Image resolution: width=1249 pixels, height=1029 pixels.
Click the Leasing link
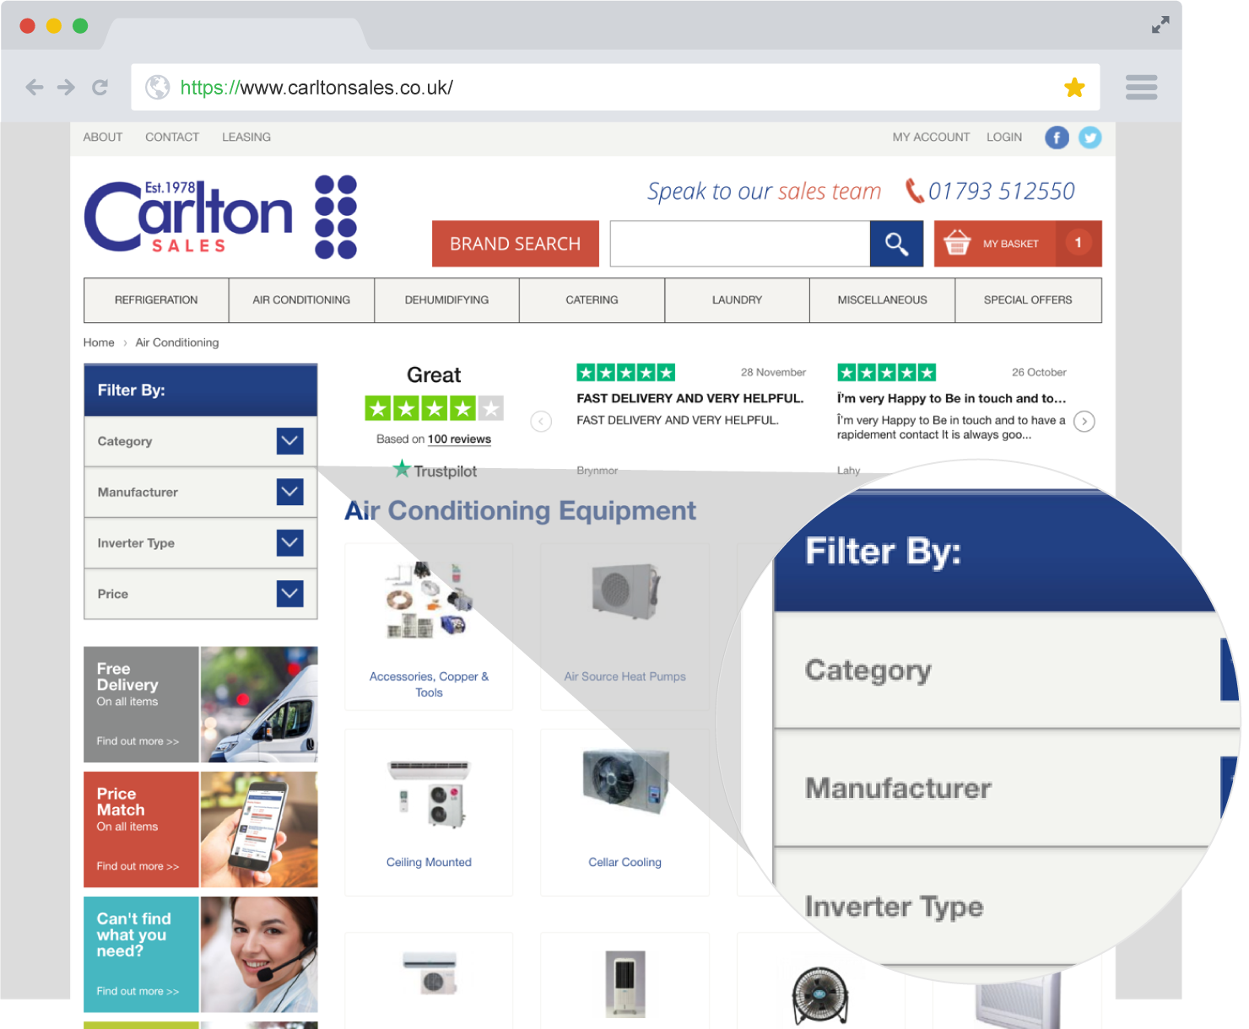pos(246,137)
